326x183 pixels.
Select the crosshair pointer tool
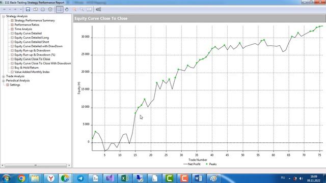[x=60, y=9]
